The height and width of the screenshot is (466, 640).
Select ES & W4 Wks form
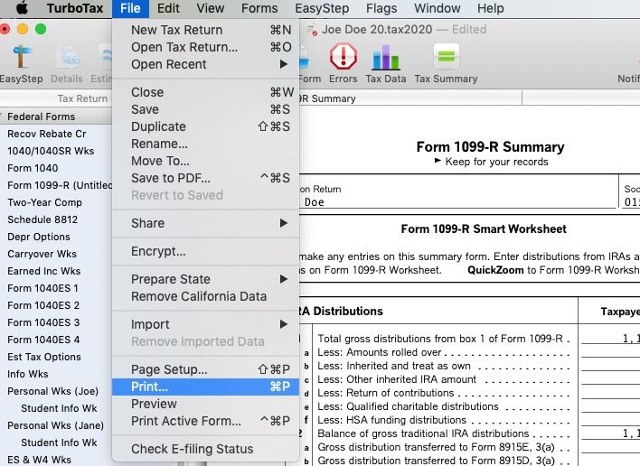39,460
